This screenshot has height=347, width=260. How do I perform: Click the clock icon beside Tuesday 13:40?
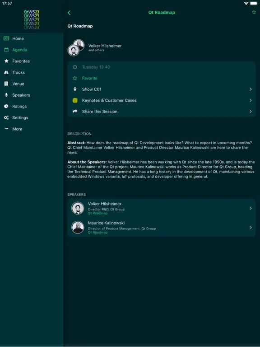tap(75, 67)
